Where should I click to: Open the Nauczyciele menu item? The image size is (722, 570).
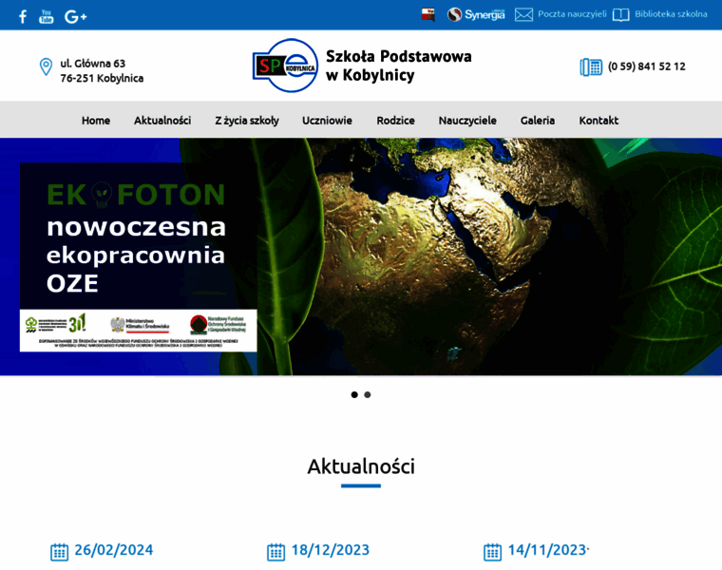(x=467, y=121)
